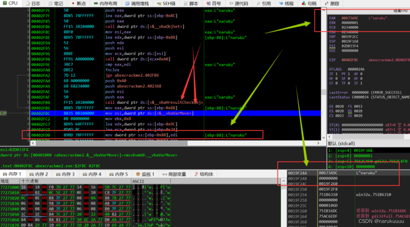
Task: Open the CPU tab with chip icon
Action: (x=10, y=3)
